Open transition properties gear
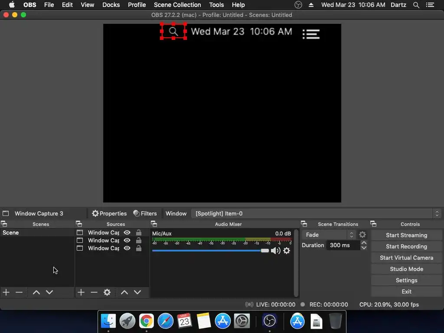This screenshot has width=444, height=333. point(362,235)
